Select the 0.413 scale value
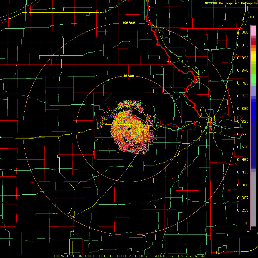Image resolution: width=258 pixels, height=258 pixels. click(x=243, y=172)
